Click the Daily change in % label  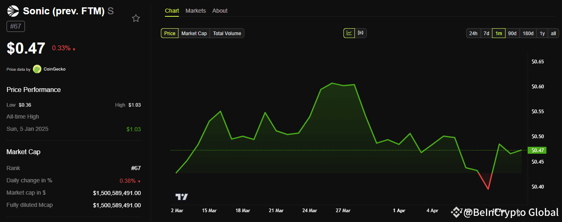29,180
